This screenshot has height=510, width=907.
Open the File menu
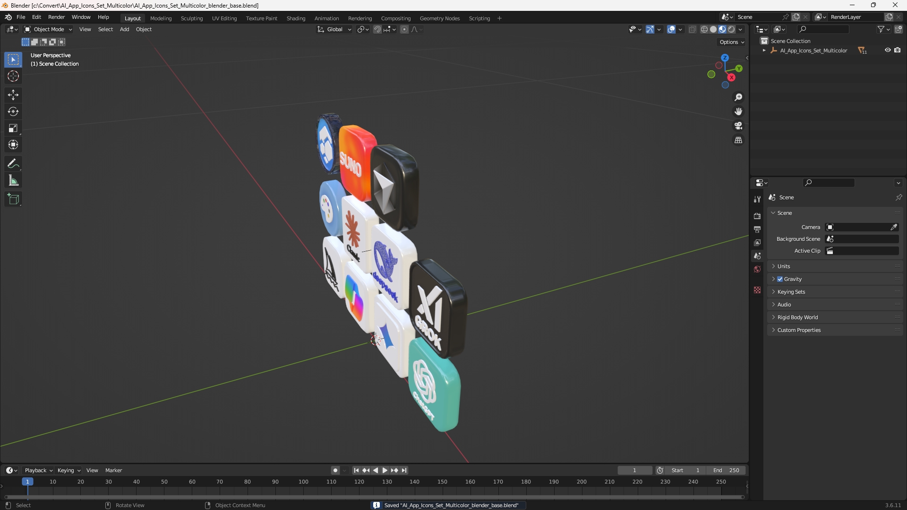pyautogui.click(x=21, y=17)
